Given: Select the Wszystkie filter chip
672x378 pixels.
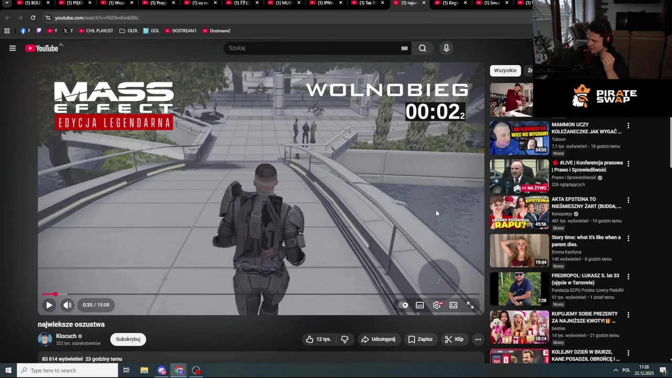Looking at the screenshot, I should (505, 70).
